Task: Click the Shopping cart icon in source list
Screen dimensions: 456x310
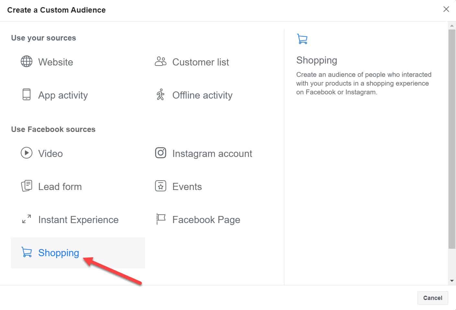Action: click(x=27, y=252)
